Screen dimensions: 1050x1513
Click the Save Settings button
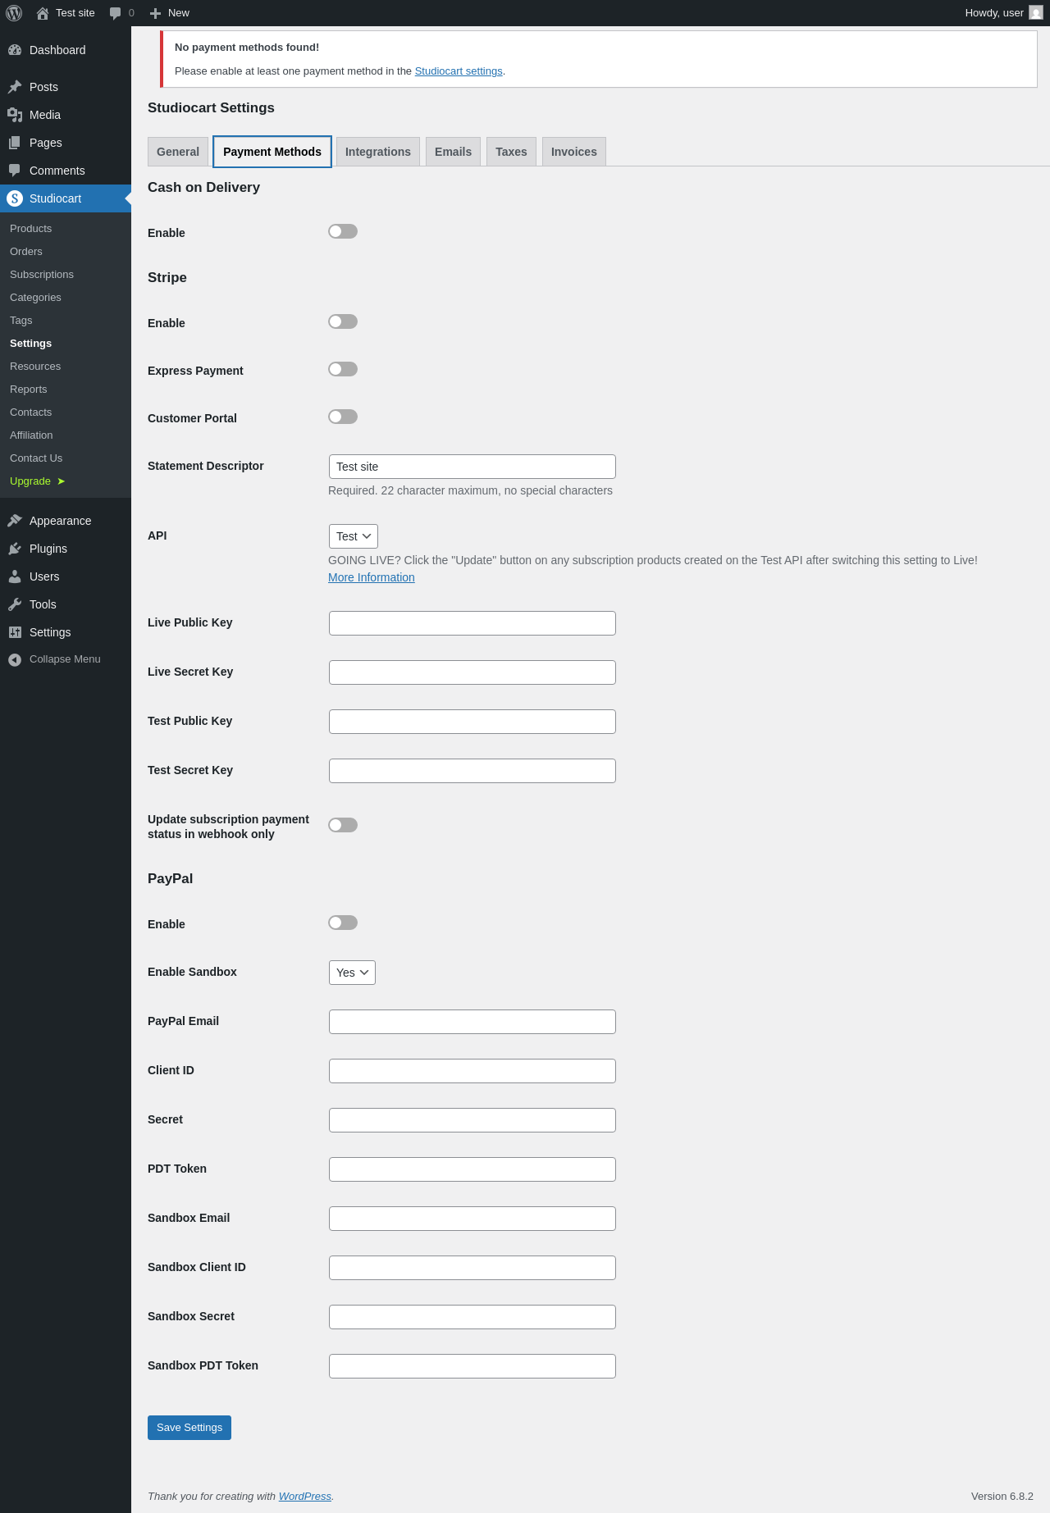189,1428
